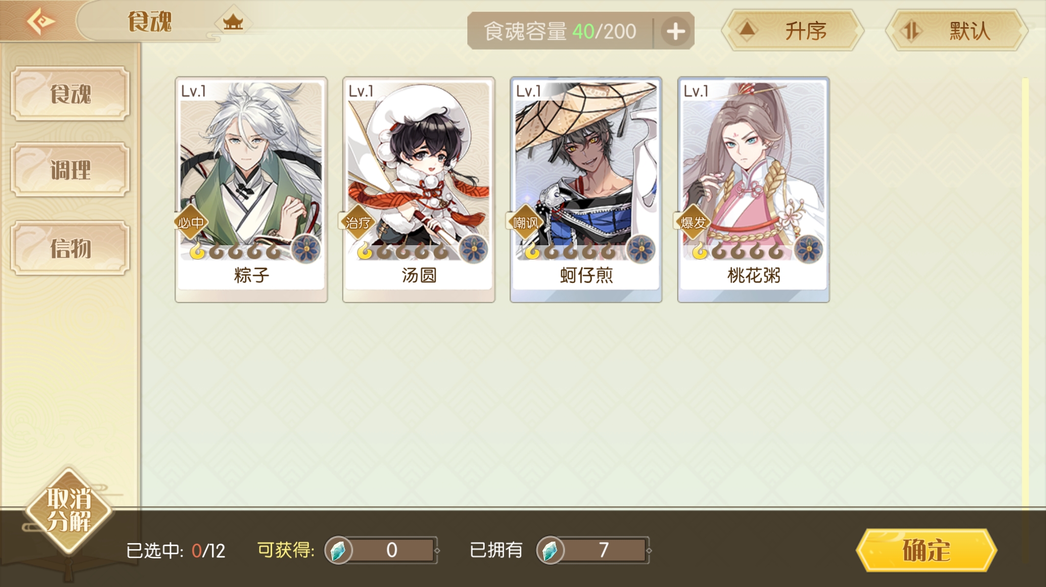Tap the 爆发 badge on 桃花粥
This screenshot has width=1046, height=587.
coord(693,222)
